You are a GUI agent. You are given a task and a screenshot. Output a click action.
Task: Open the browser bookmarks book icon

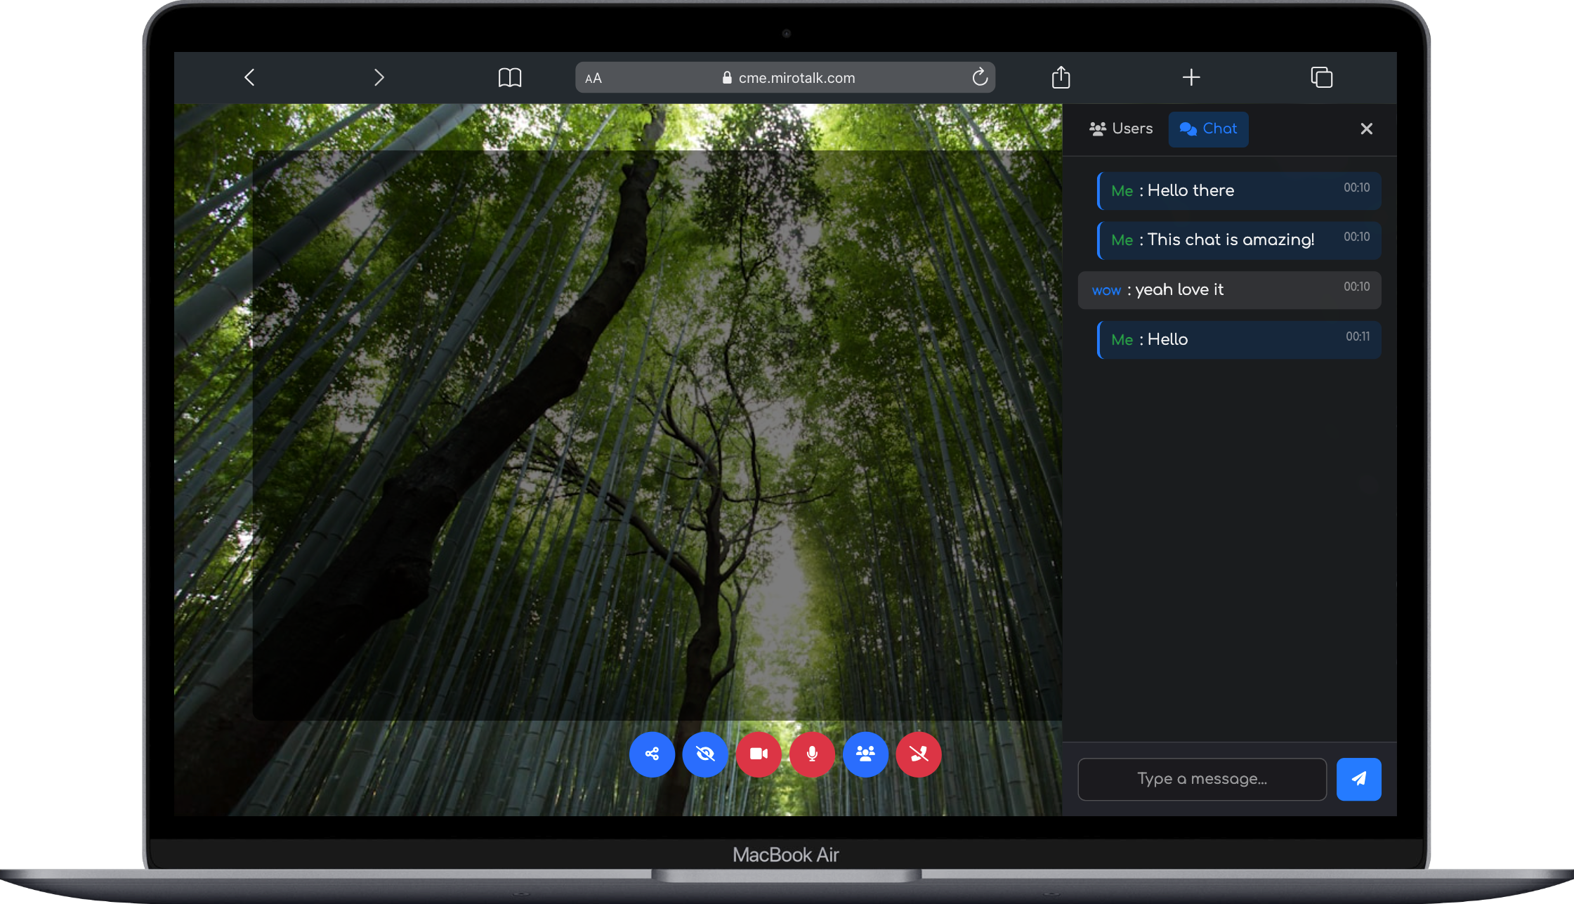(510, 77)
